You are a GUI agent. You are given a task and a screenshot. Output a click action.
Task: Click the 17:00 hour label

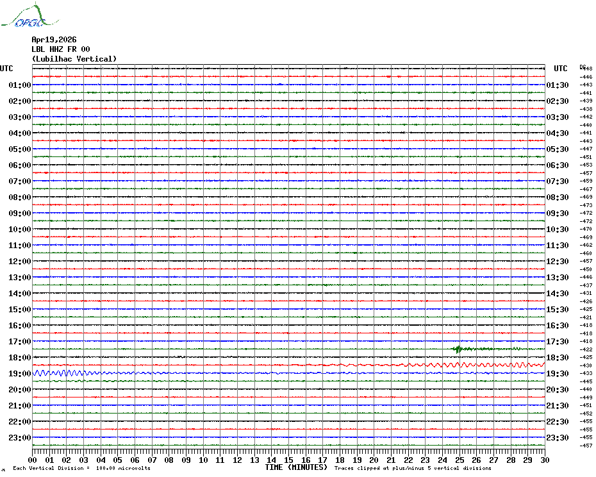[20, 341]
